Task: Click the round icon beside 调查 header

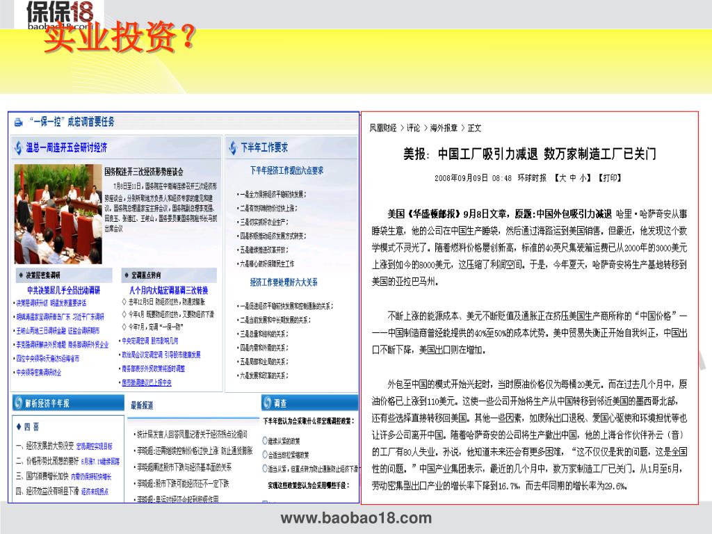Action: click(x=267, y=403)
